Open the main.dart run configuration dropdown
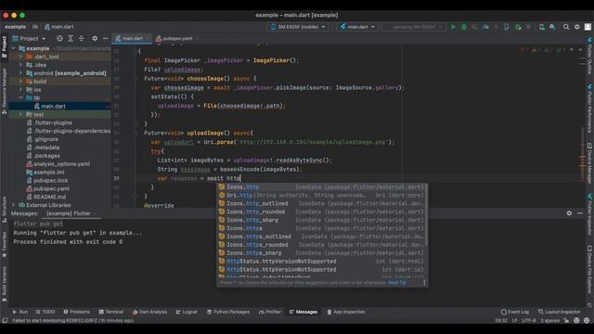The width and height of the screenshot is (594, 334). [357, 27]
